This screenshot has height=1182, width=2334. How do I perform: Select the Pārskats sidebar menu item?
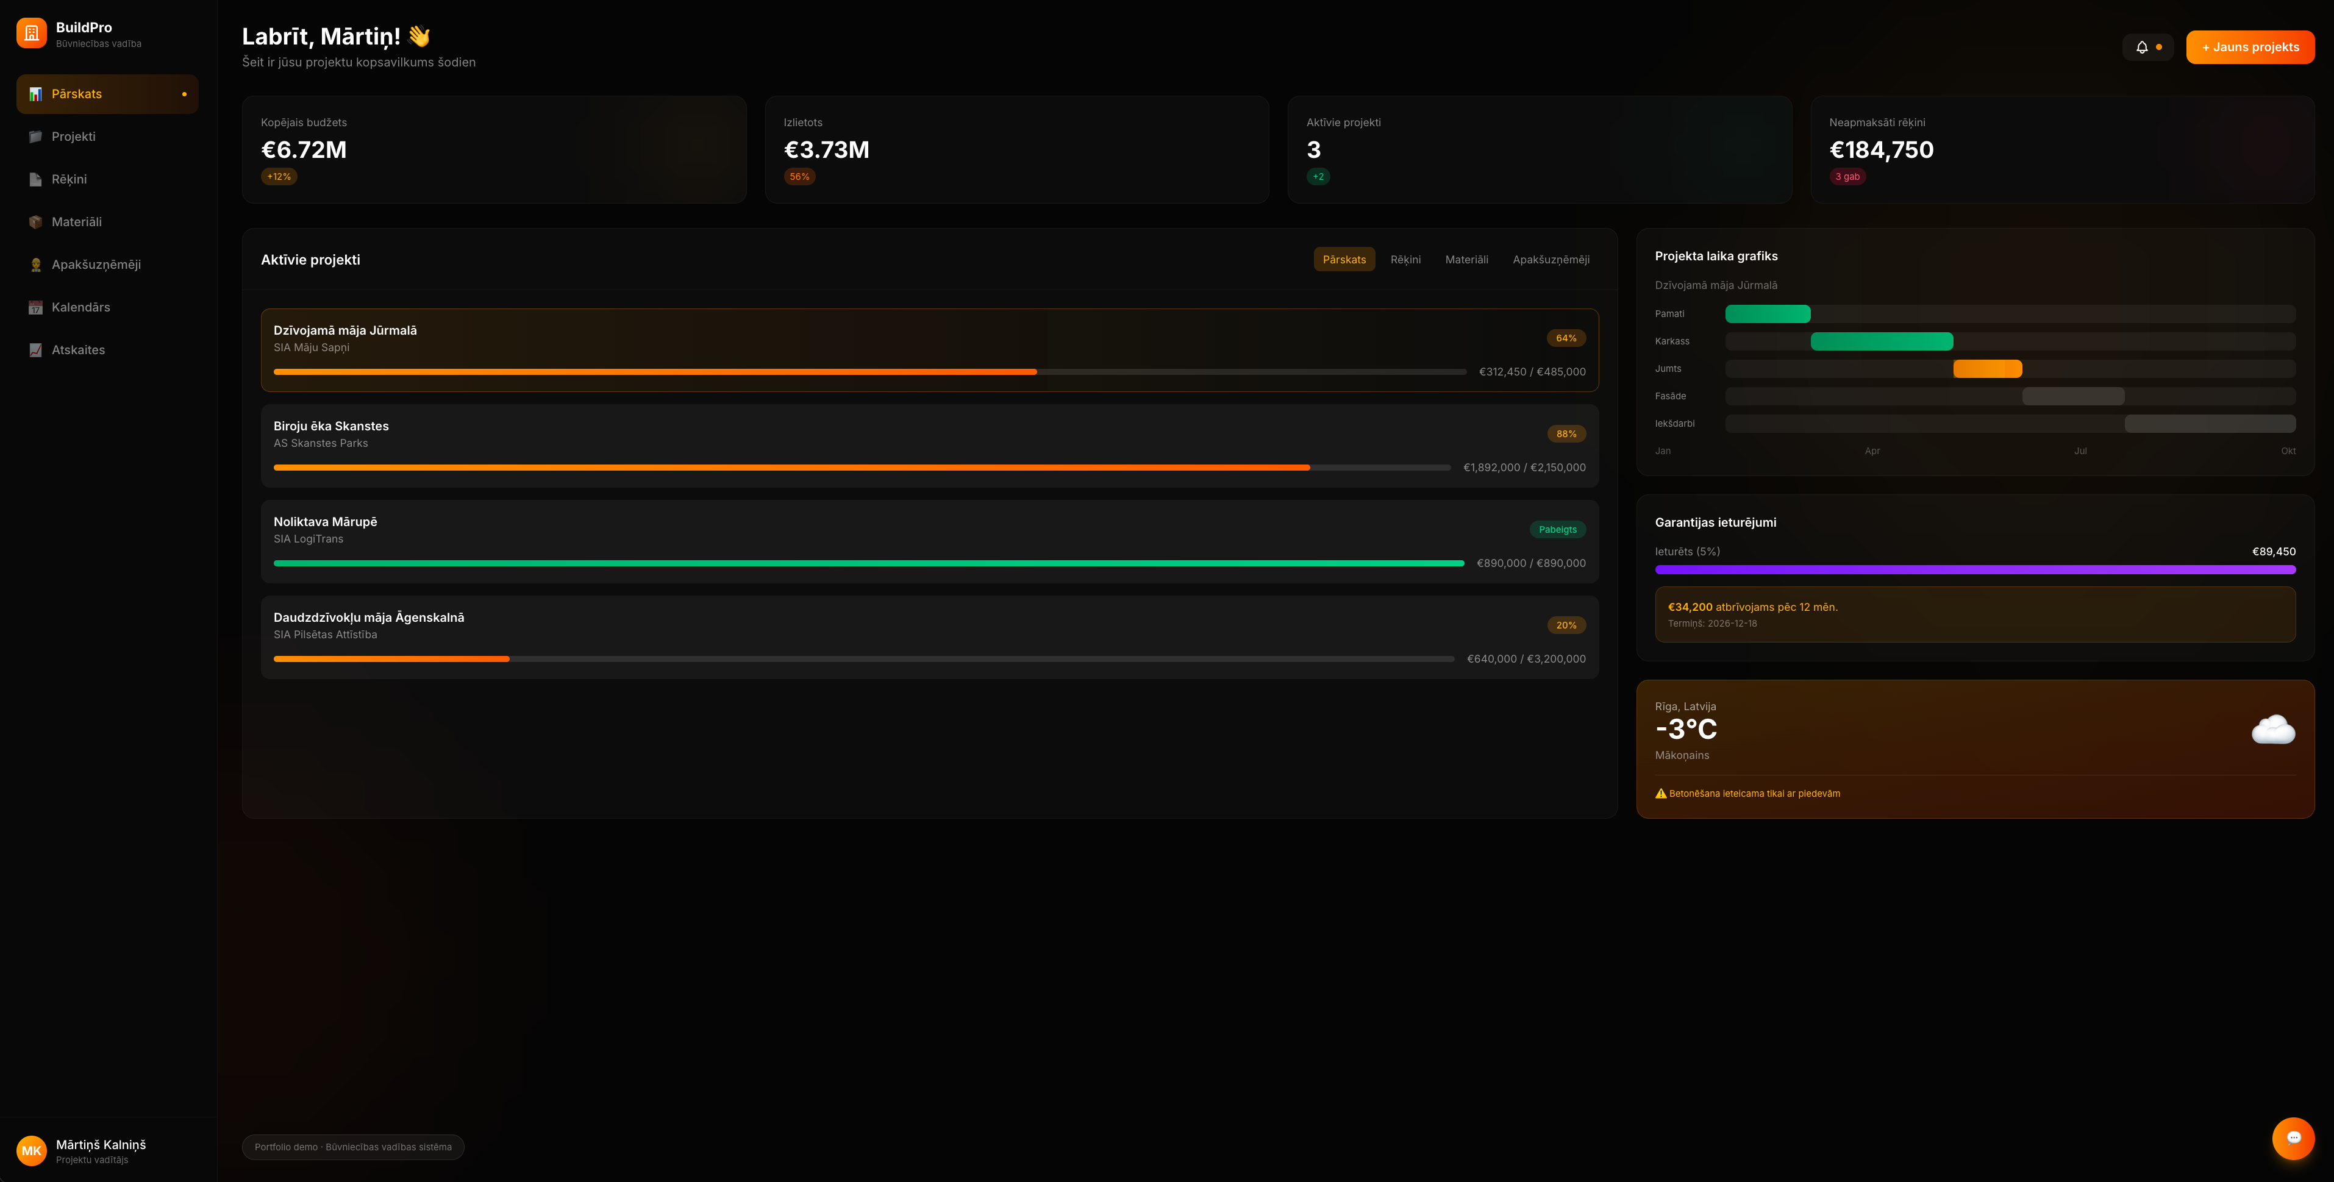[x=107, y=94]
